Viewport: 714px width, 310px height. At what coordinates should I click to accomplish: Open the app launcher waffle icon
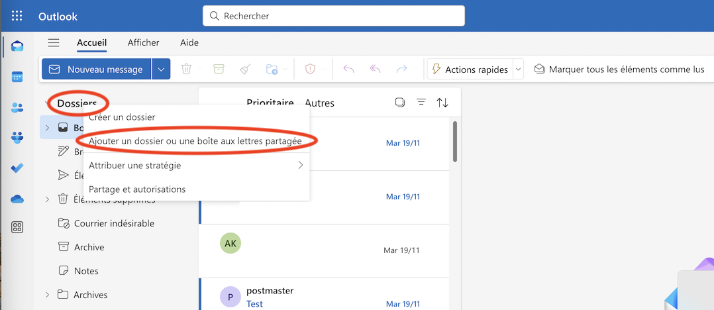tap(17, 16)
